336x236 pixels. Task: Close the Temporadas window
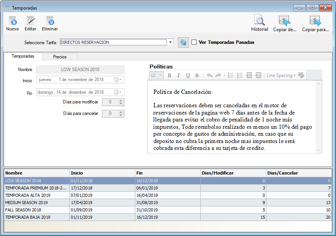[x=325, y=8]
